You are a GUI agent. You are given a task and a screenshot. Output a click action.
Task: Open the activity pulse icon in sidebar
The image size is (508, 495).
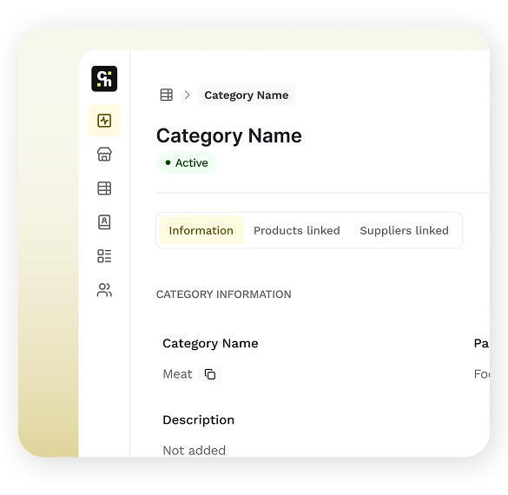coord(104,121)
